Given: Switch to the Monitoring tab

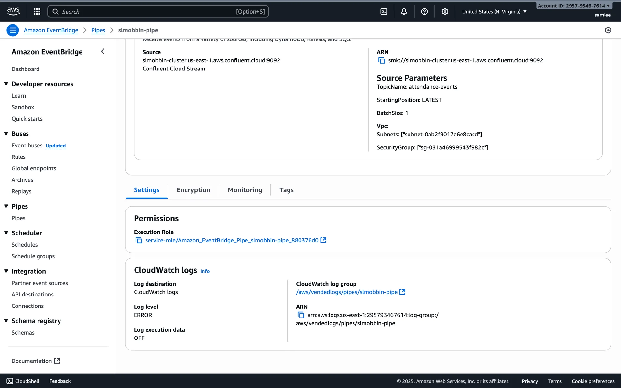Looking at the screenshot, I should (245, 190).
